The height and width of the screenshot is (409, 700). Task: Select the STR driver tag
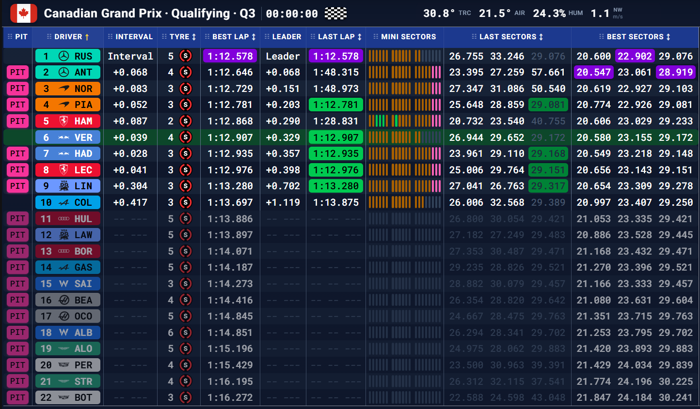click(x=68, y=381)
